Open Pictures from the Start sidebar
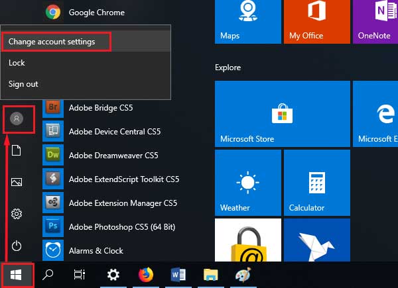 pos(17,182)
